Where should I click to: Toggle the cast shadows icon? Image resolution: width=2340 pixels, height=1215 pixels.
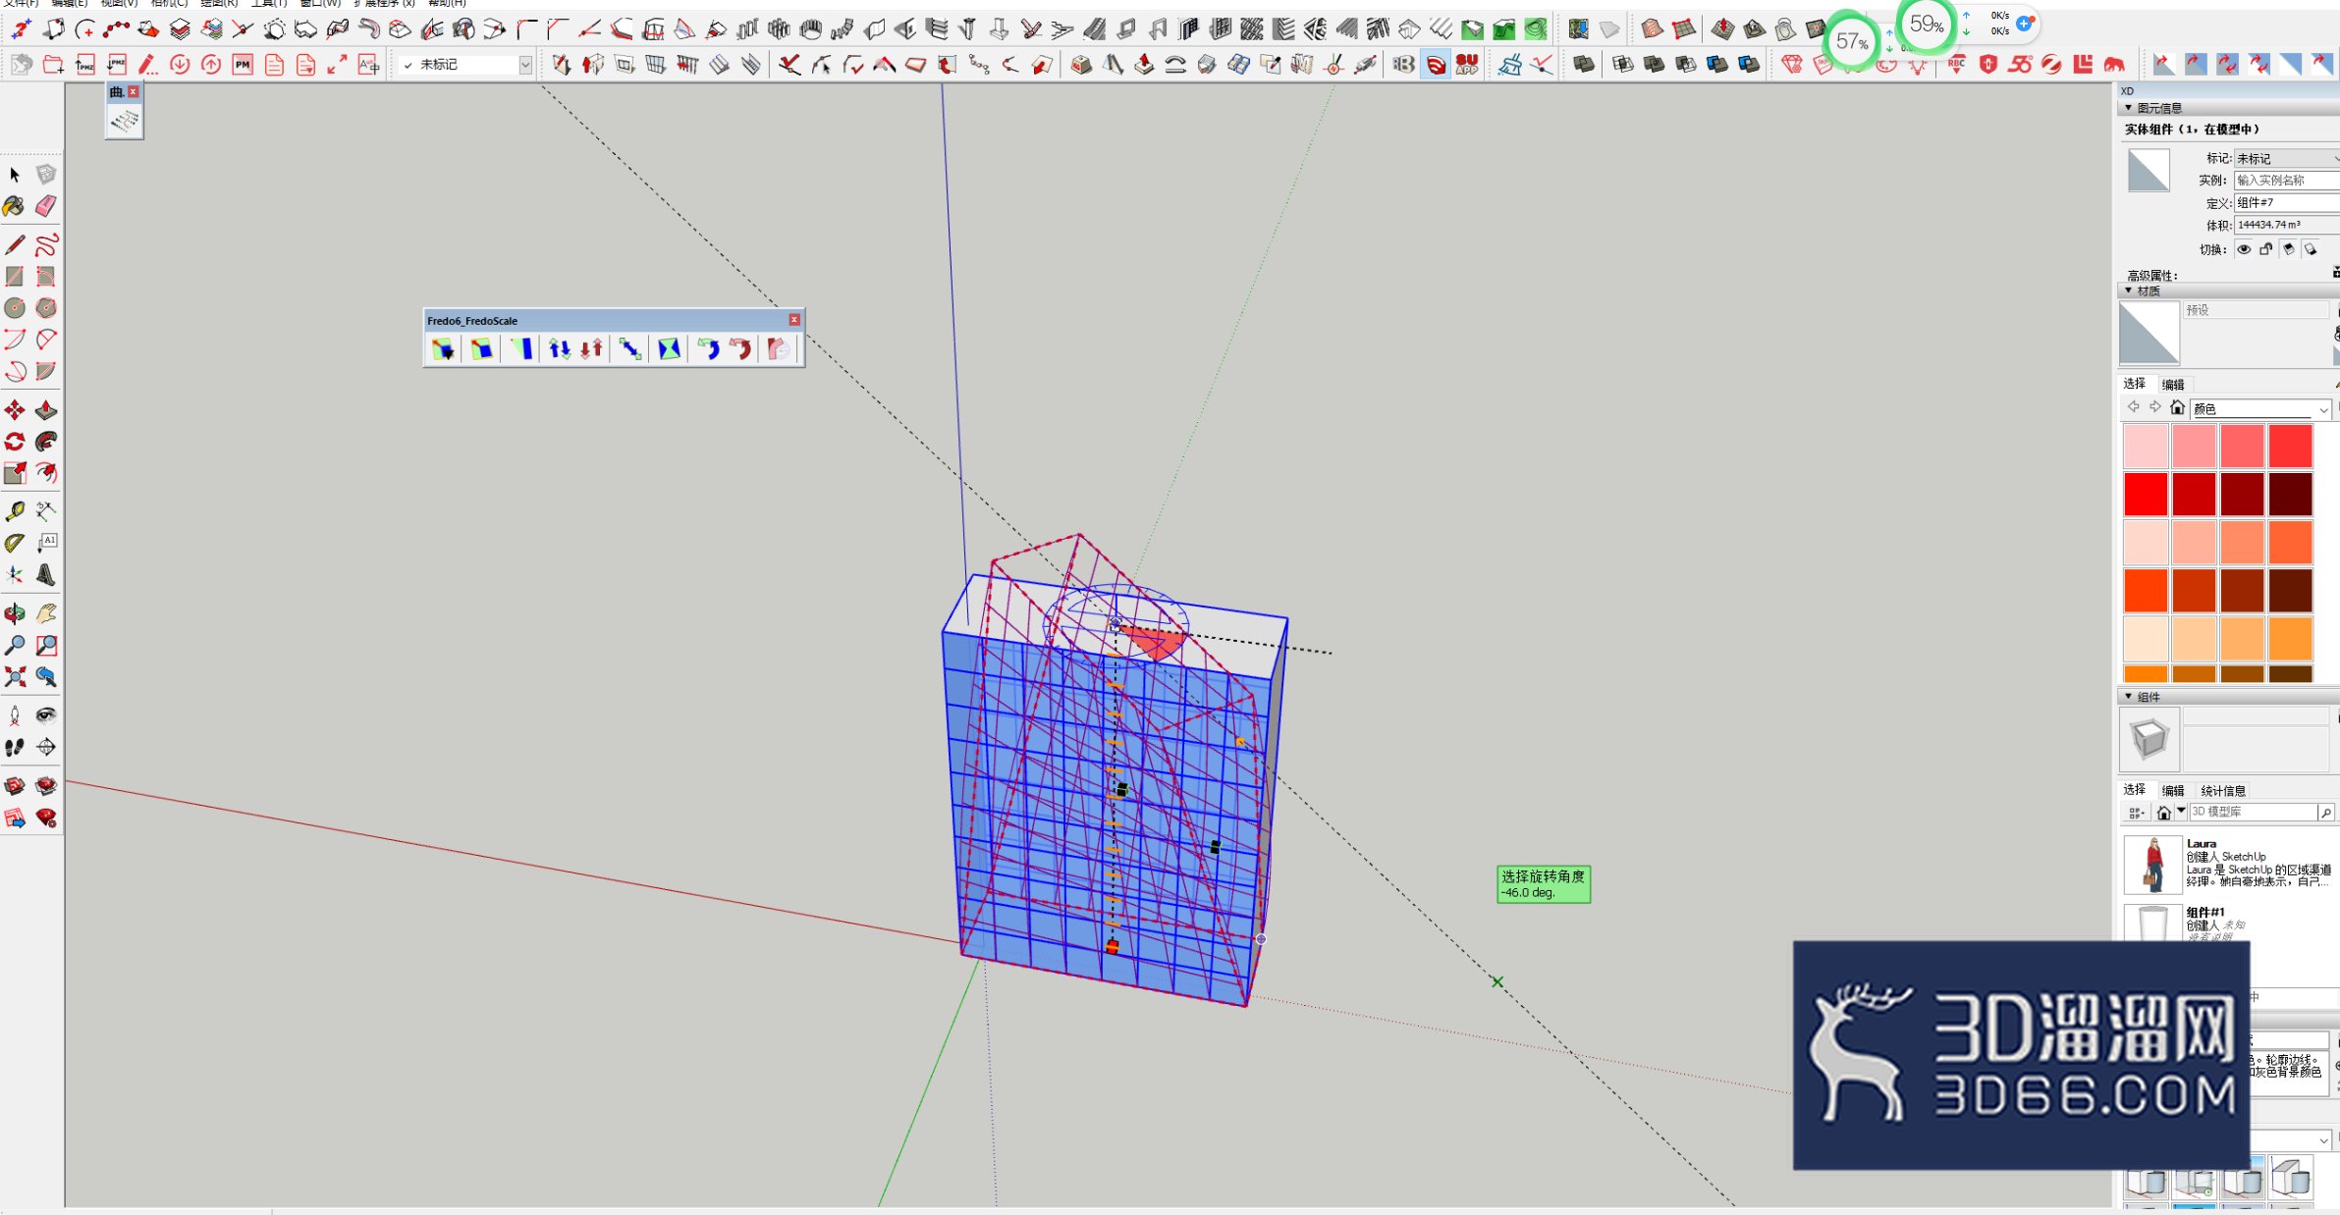[2288, 249]
